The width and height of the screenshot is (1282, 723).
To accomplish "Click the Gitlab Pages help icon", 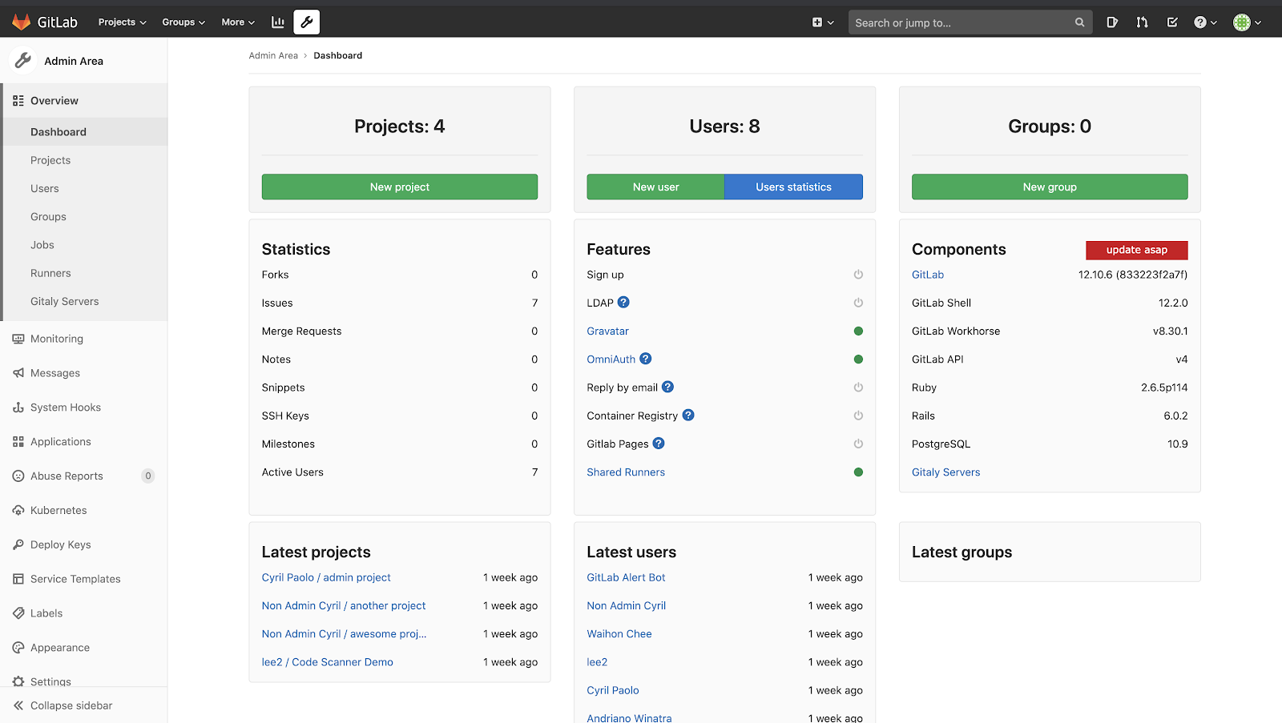I will pos(659,443).
